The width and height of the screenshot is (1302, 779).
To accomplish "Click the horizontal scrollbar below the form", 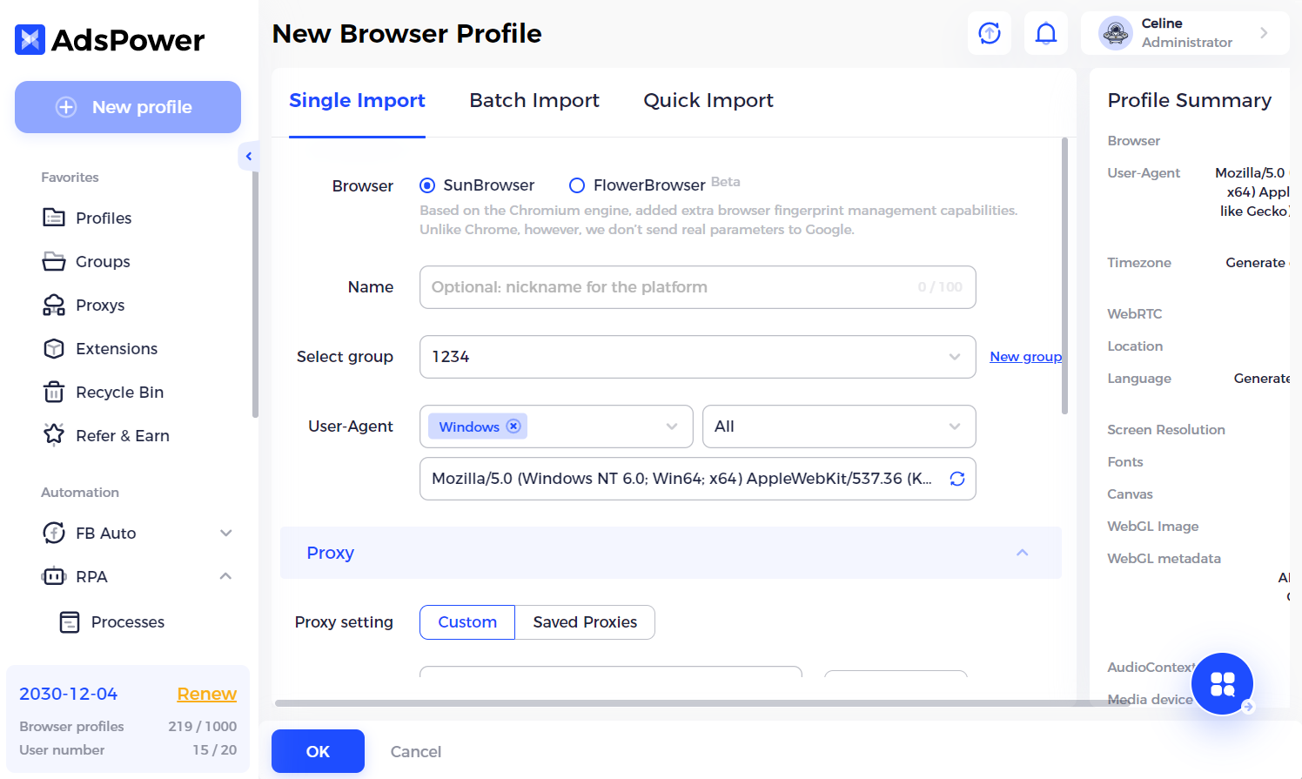I will pyautogui.click(x=701, y=702).
